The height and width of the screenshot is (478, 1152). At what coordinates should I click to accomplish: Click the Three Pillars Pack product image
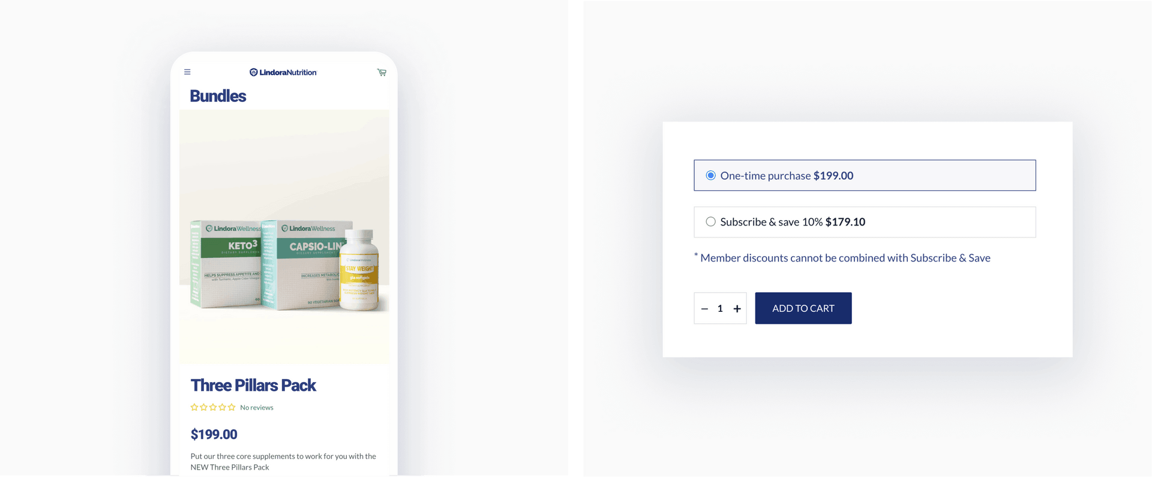[284, 237]
